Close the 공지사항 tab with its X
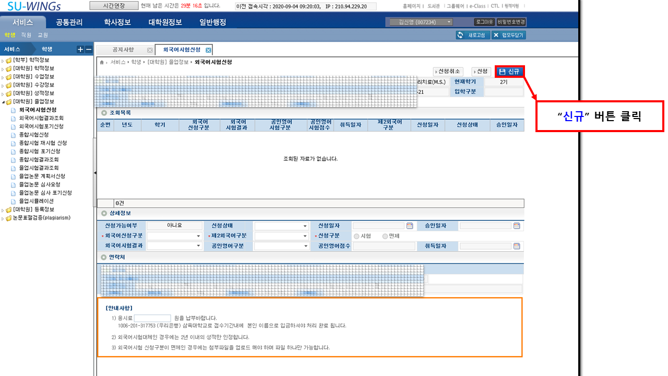Viewport: 668px width, 376px height. point(150,50)
